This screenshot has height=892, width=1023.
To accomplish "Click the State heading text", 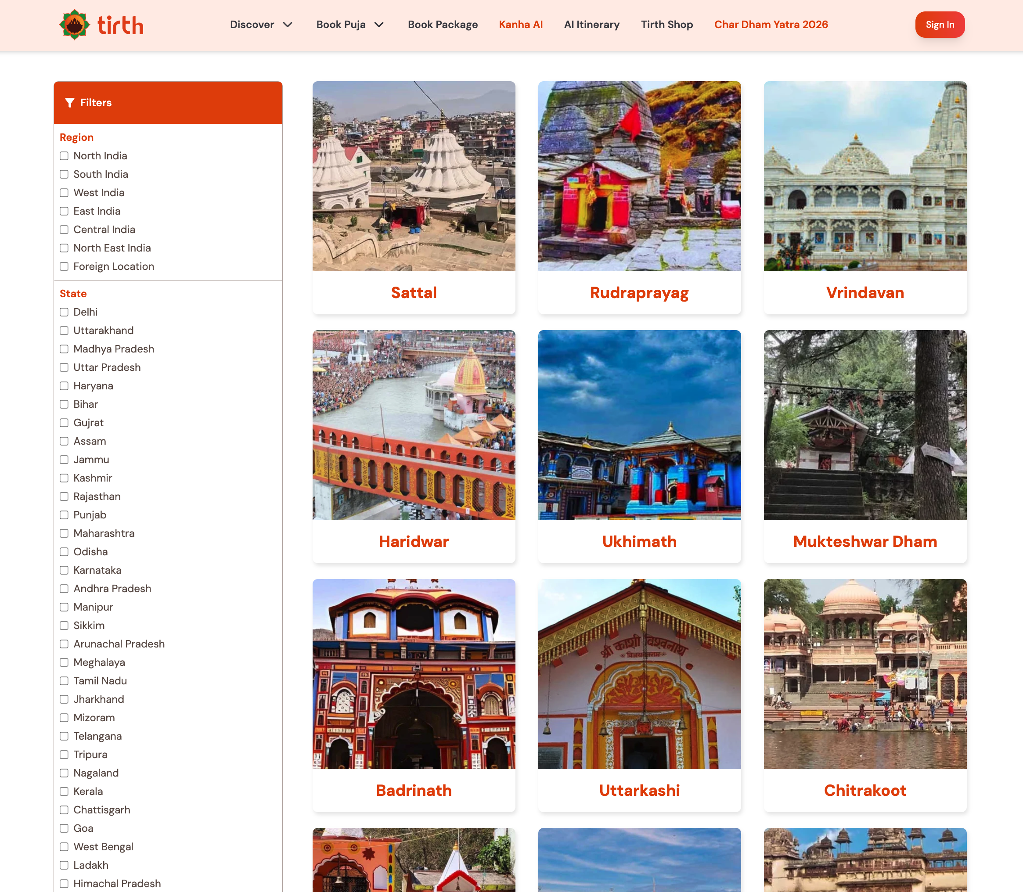I will point(73,294).
